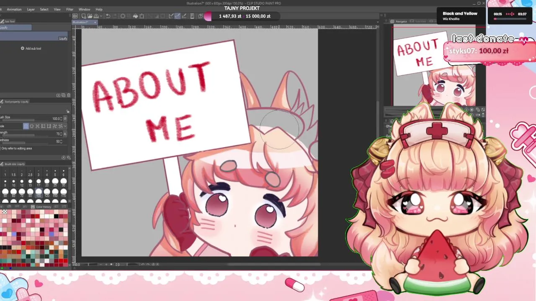Toggle the highlighted Snap to Special Ruler icon
The width and height of the screenshot is (536, 301).
[x=177, y=16]
